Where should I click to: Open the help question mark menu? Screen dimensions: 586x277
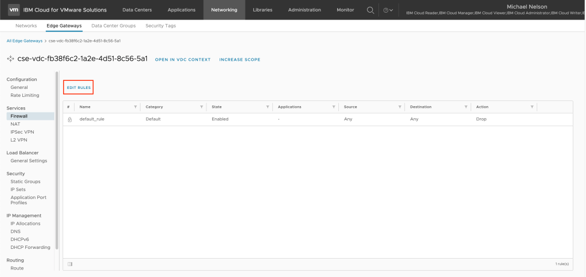tap(388, 10)
